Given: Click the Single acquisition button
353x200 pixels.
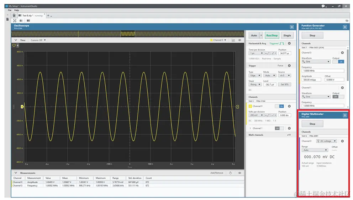Looking at the screenshot, I should pos(287,36).
